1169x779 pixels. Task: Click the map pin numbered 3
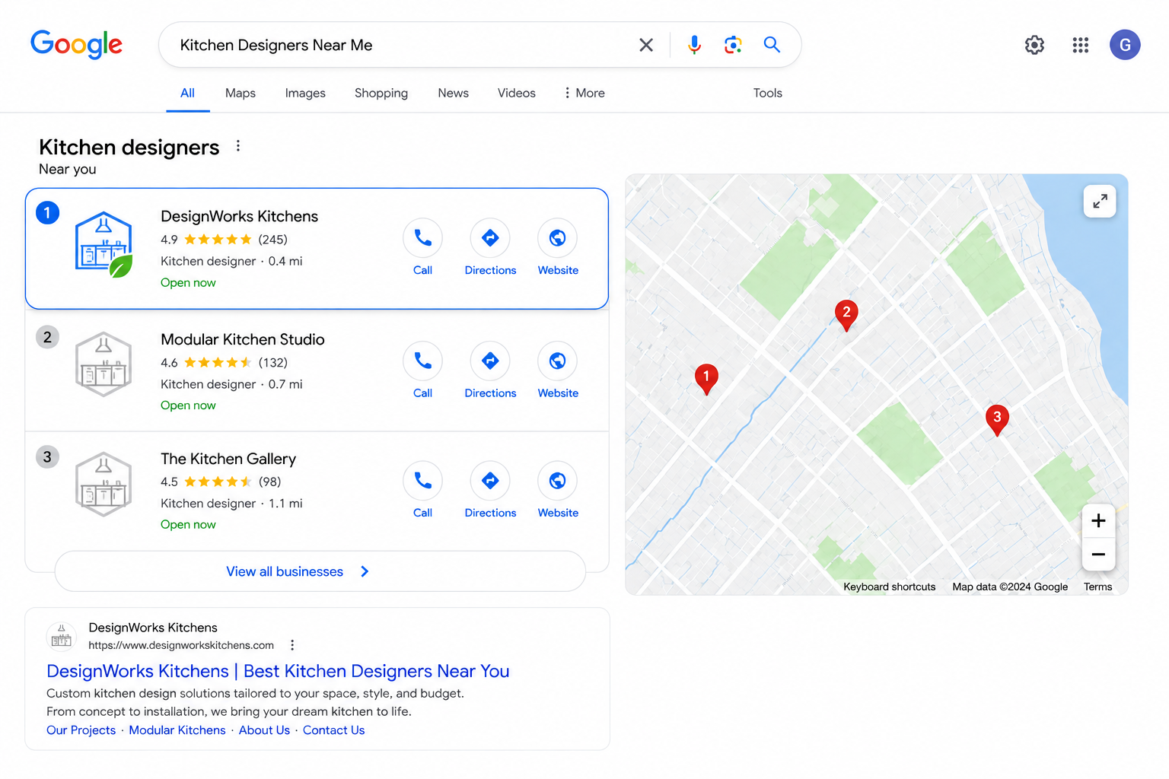click(x=997, y=420)
